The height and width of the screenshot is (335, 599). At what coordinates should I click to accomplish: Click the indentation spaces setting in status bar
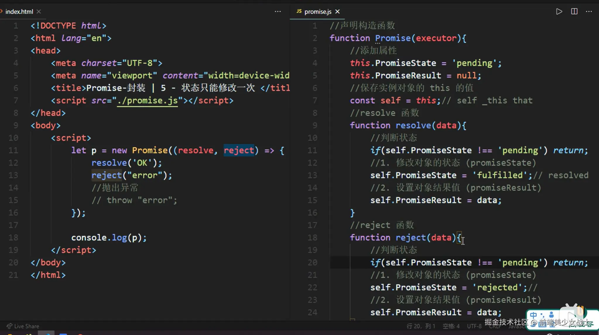pos(451,326)
